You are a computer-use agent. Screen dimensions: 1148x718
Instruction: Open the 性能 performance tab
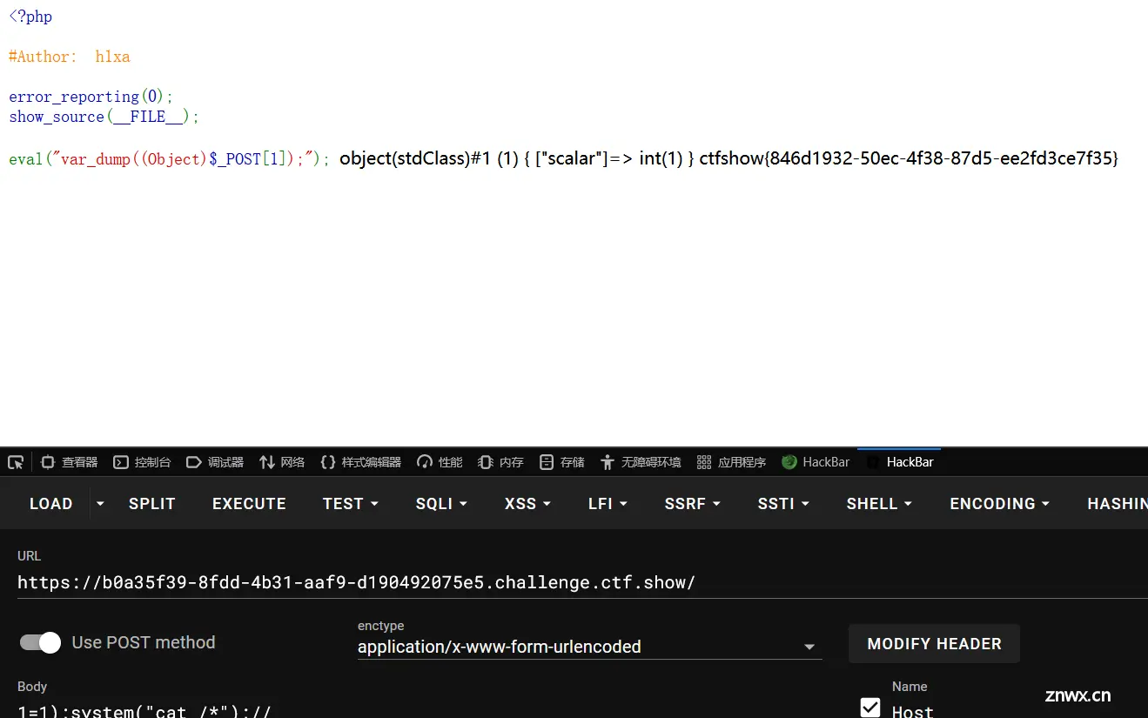[x=440, y=462]
